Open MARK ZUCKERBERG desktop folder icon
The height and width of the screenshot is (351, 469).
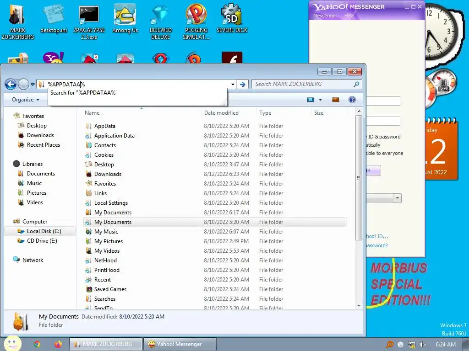(x=17, y=21)
